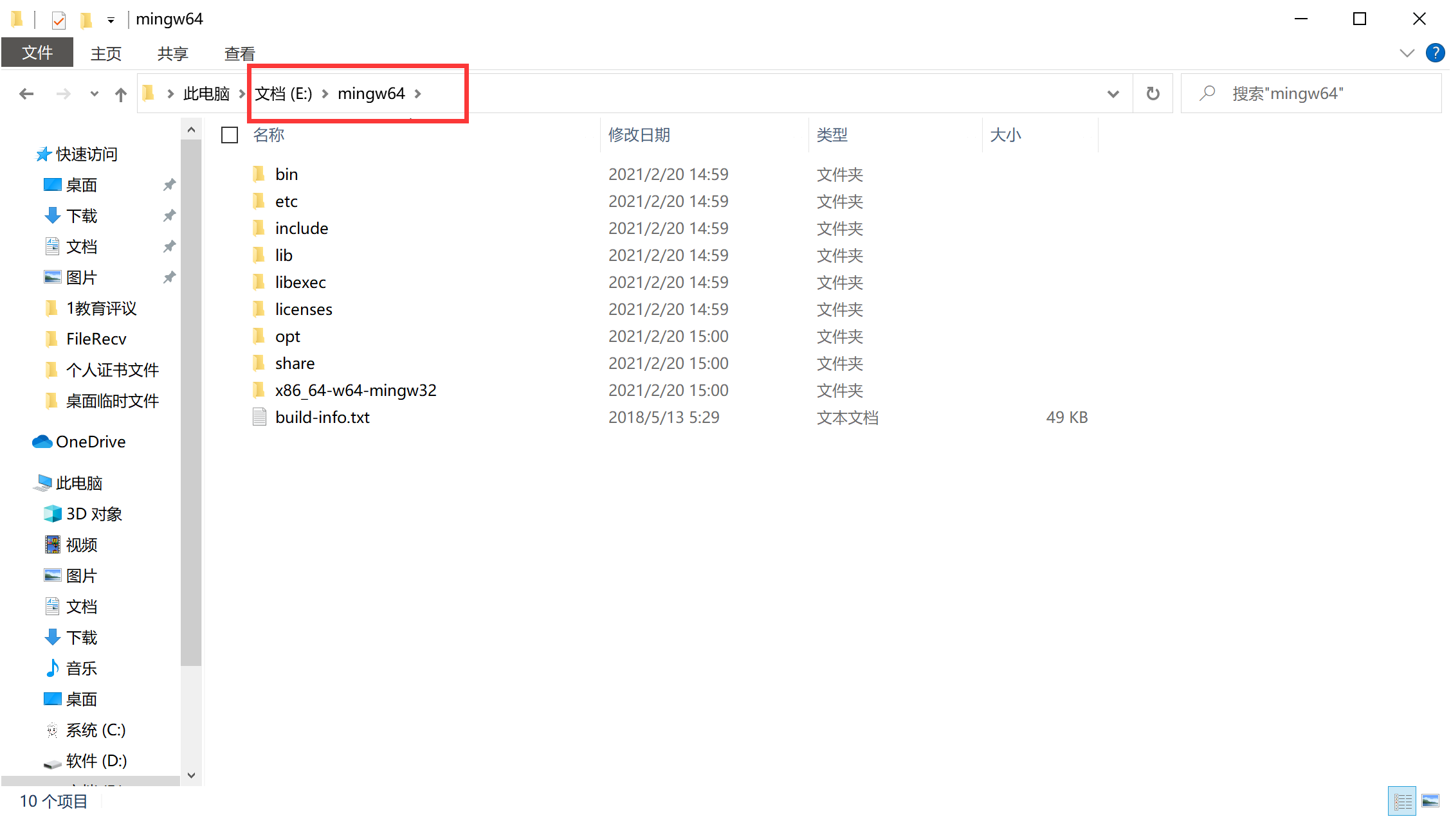Click the Back navigation arrow
The width and height of the screenshot is (1451, 817).
(x=26, y=94)
